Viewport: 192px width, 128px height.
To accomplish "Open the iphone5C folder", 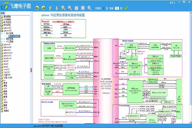I will (x=6, y=28).
